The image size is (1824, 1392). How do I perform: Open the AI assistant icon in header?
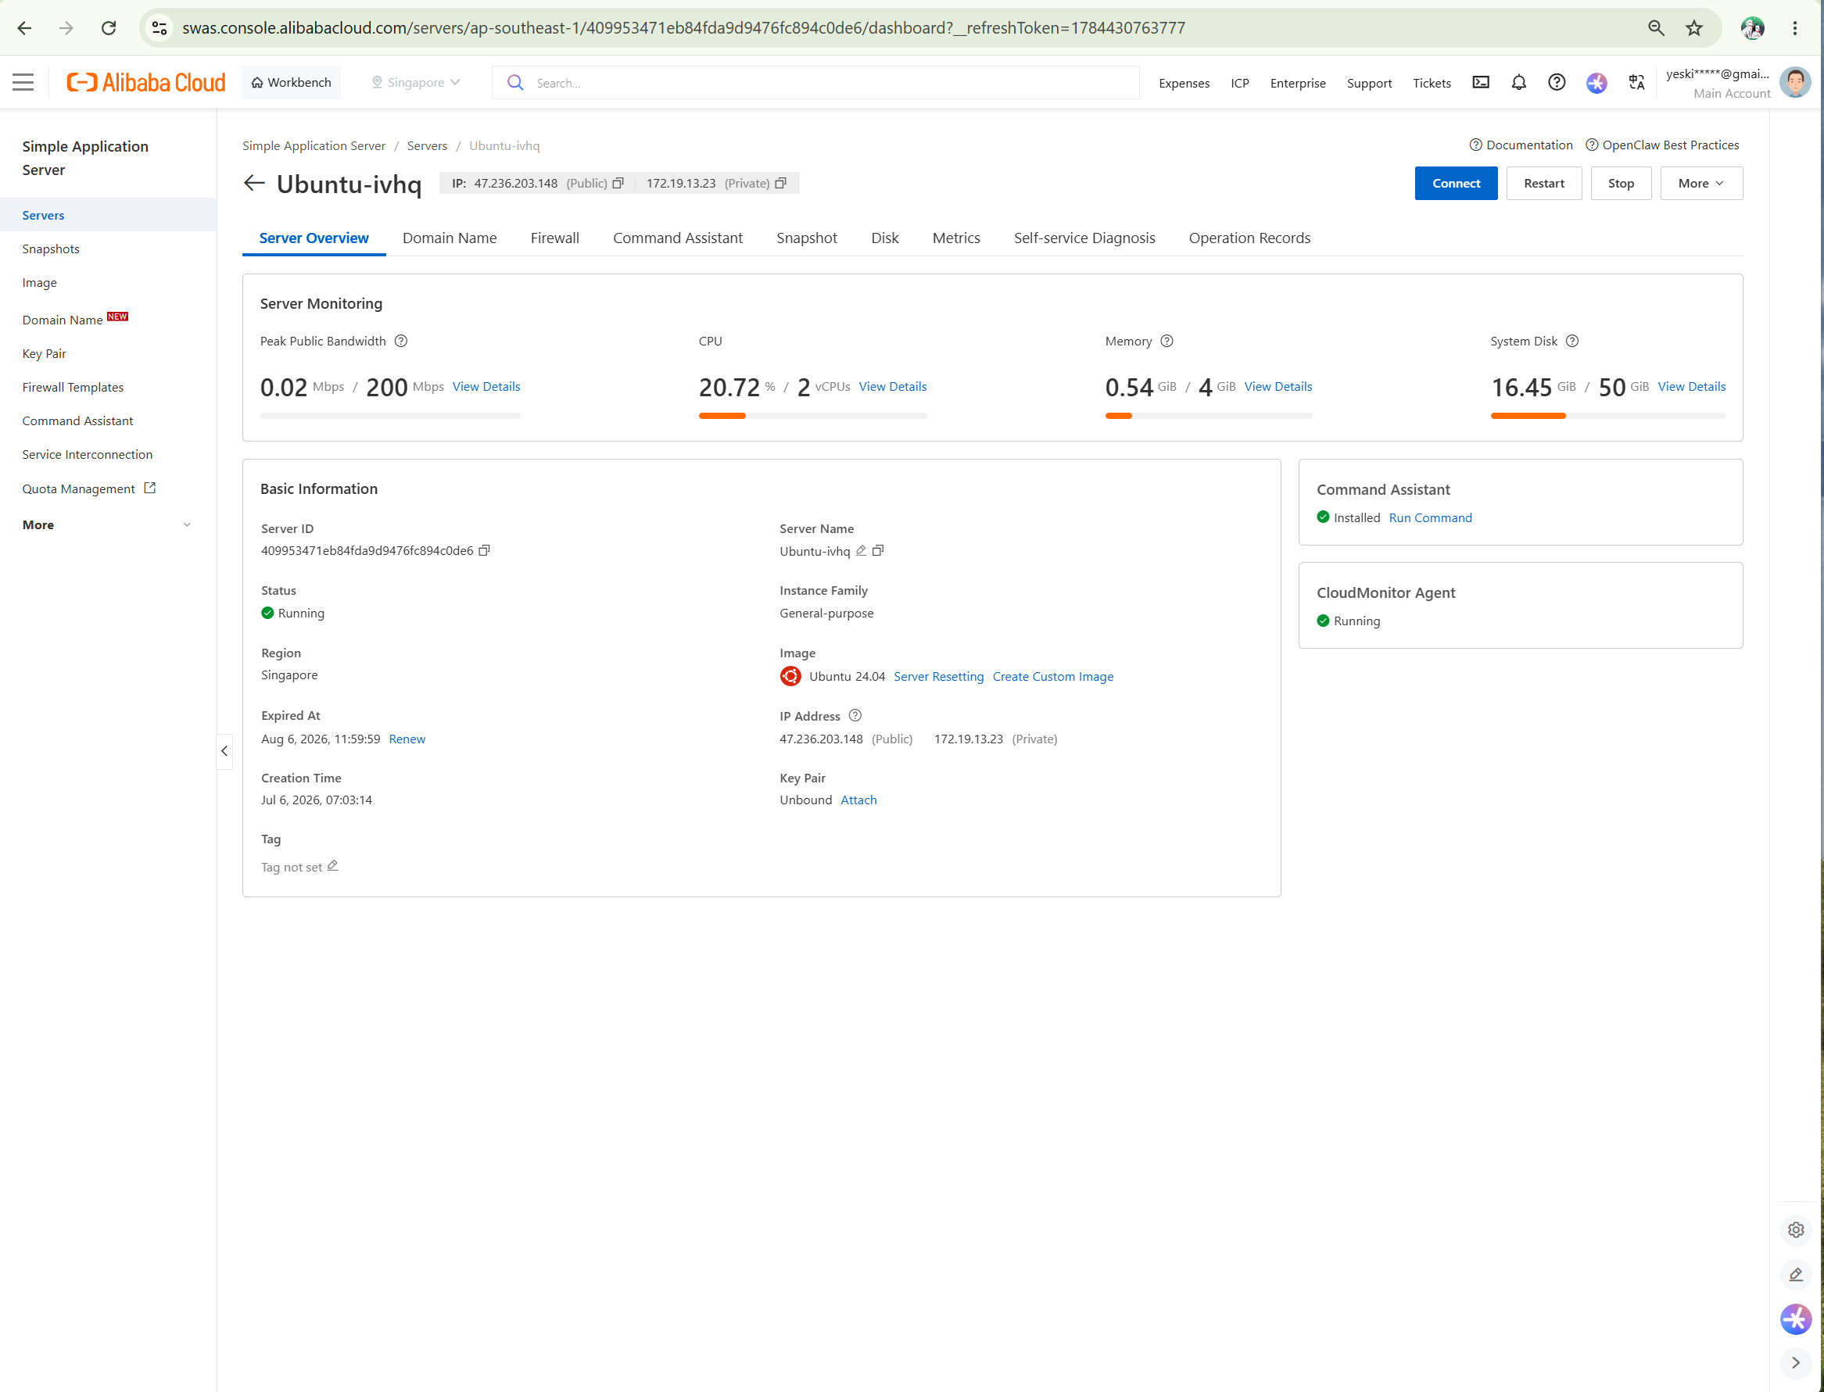(1596, 82)
